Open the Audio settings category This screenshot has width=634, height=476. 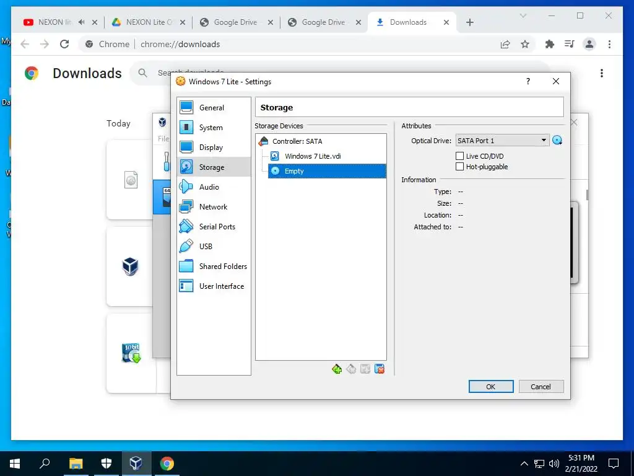tap(214, 187)
